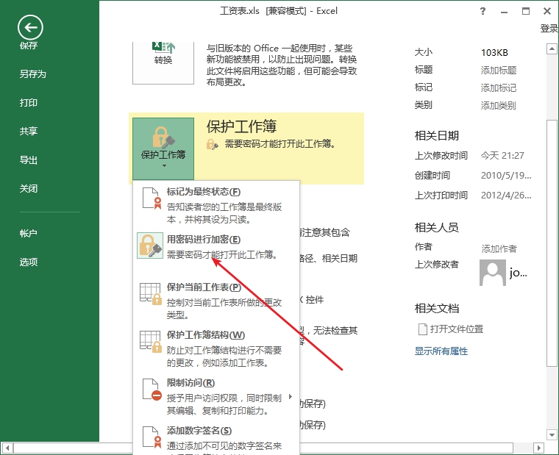Click the 显示所有属性 link
Viewport: 559px width, 455px height.
click(441, 351)
